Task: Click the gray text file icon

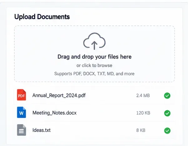Action: (x=22, y=130)
